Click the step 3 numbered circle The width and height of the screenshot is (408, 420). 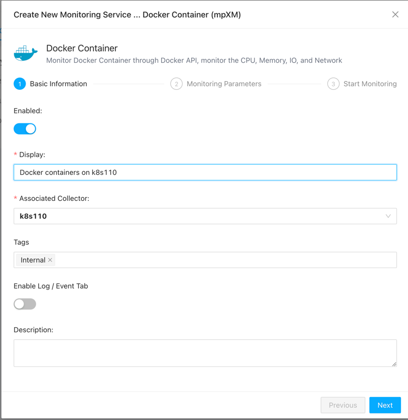(333, 84)
